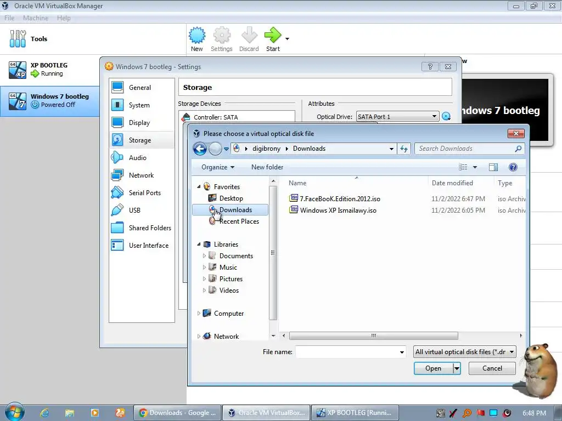Switch to Downloads - Google Chrome taskbar window
Image resolution: width=562 pixels, height=421 pixels.
pyautogui.click(x=177, y=413)
